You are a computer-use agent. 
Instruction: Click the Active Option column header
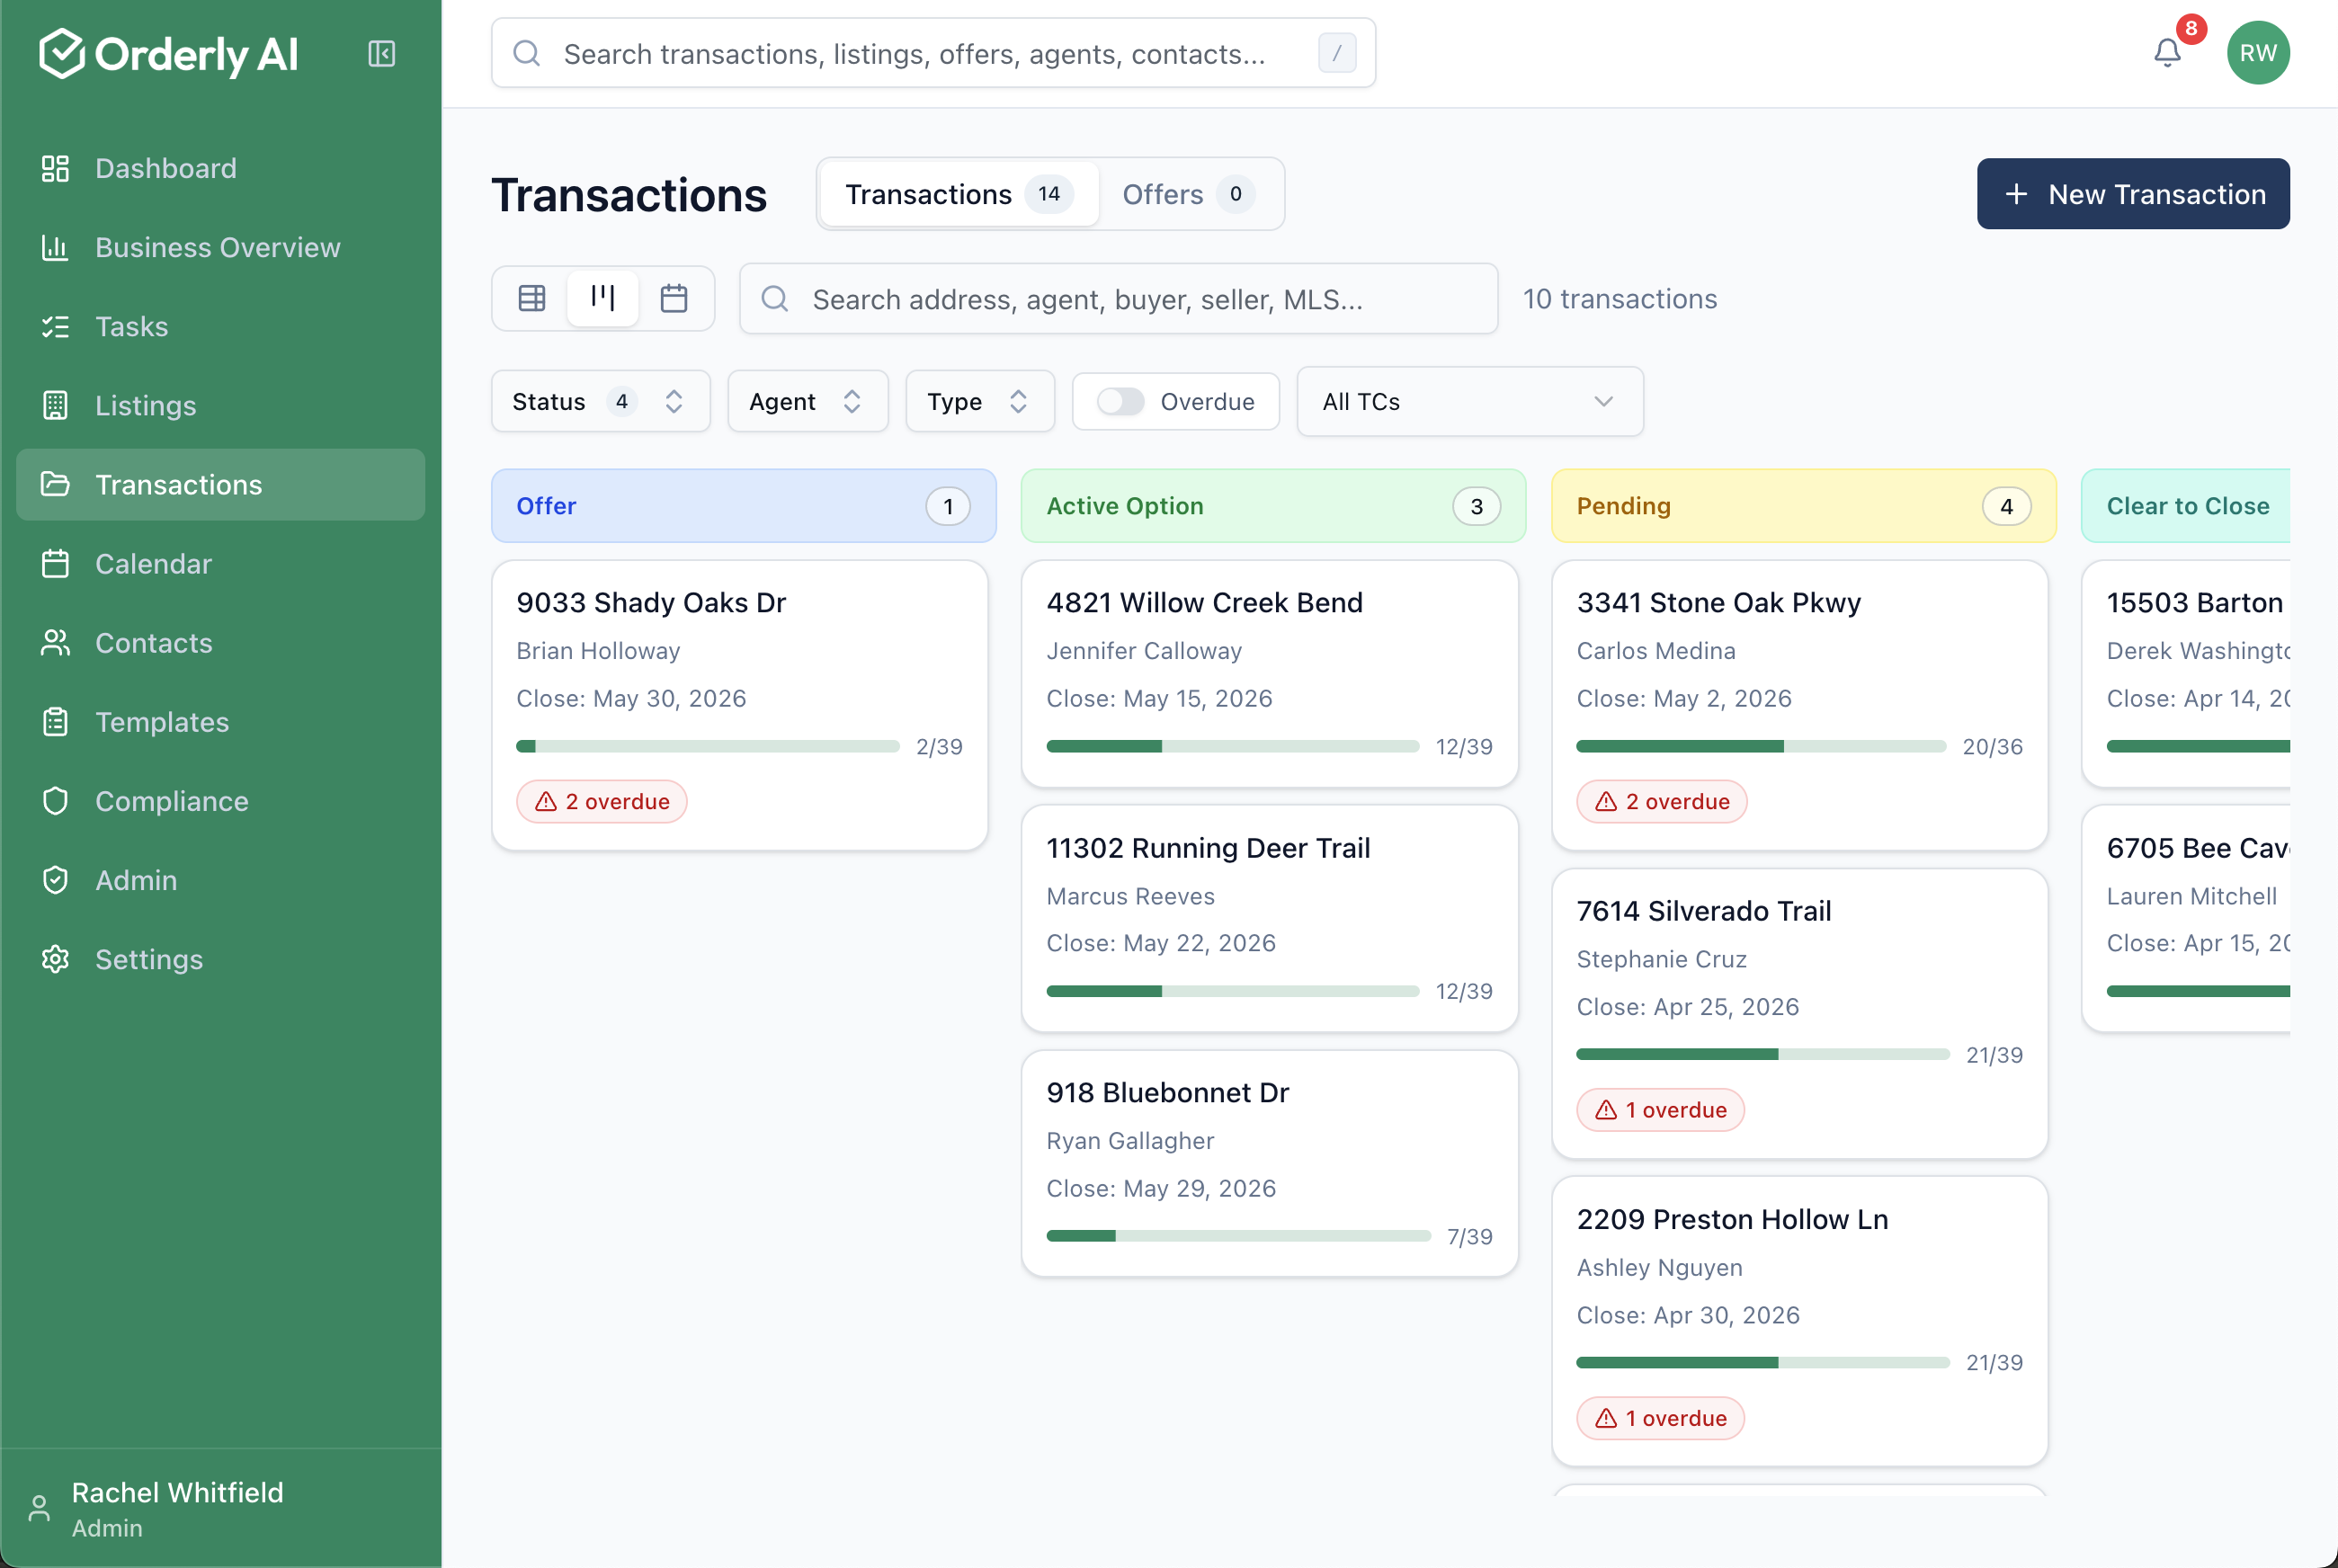(x=1272, y=505)
